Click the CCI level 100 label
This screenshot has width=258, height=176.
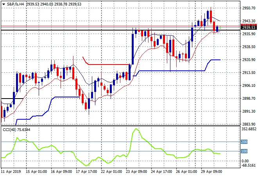(x=244, y=151)
